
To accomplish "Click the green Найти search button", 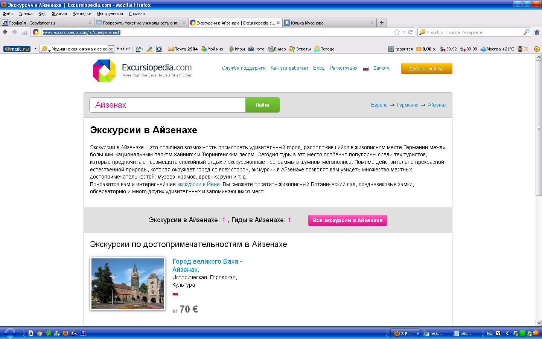I will coord(262,105).
